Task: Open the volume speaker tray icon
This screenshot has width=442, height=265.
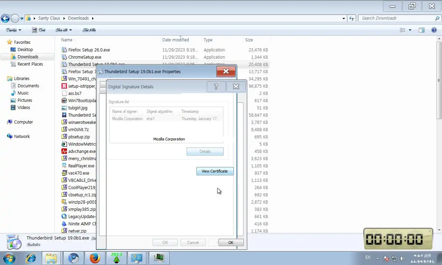Action: click(402, 258)
